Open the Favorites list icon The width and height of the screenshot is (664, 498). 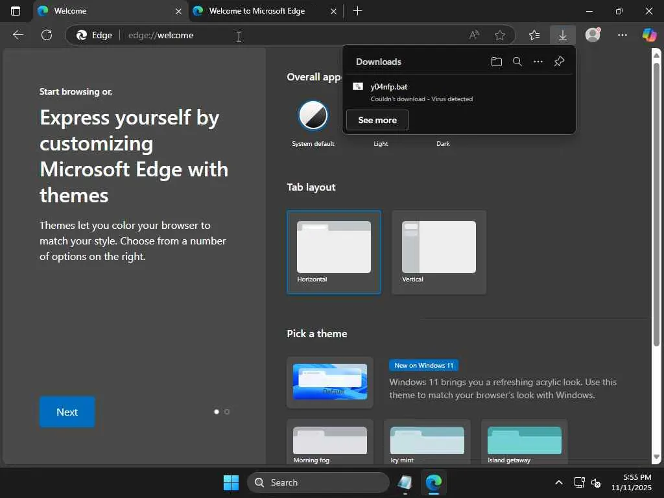pyautogui.click(x=534, y=35)
